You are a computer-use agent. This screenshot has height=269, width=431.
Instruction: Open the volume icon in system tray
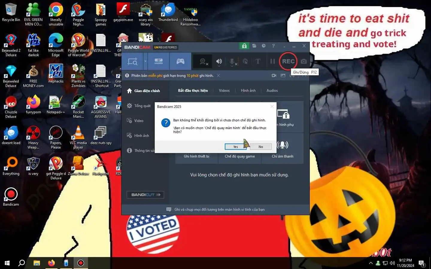click(x=392, y=263)
